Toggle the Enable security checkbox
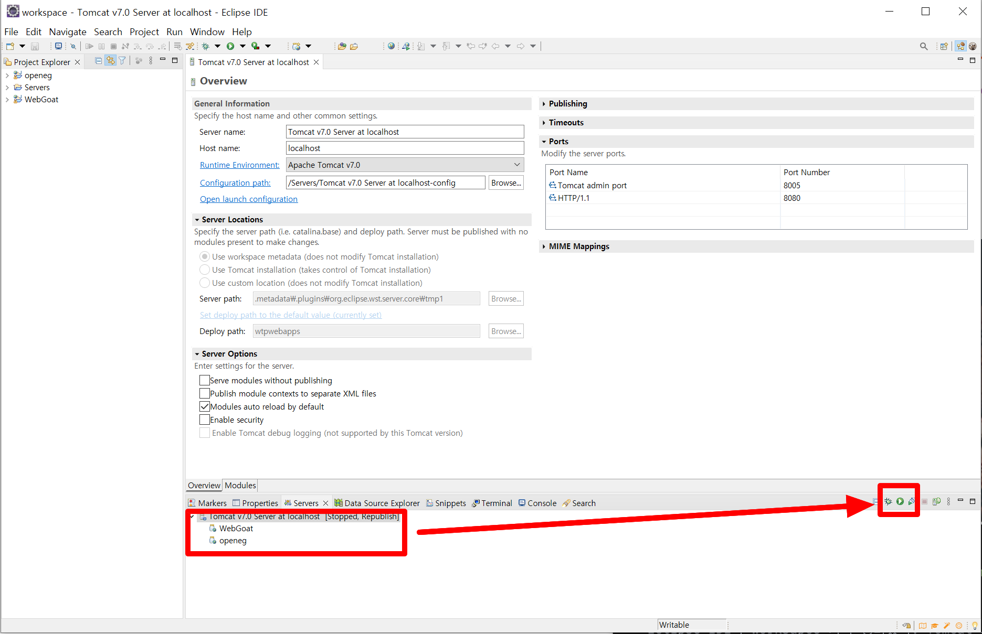 pos(205,420)
